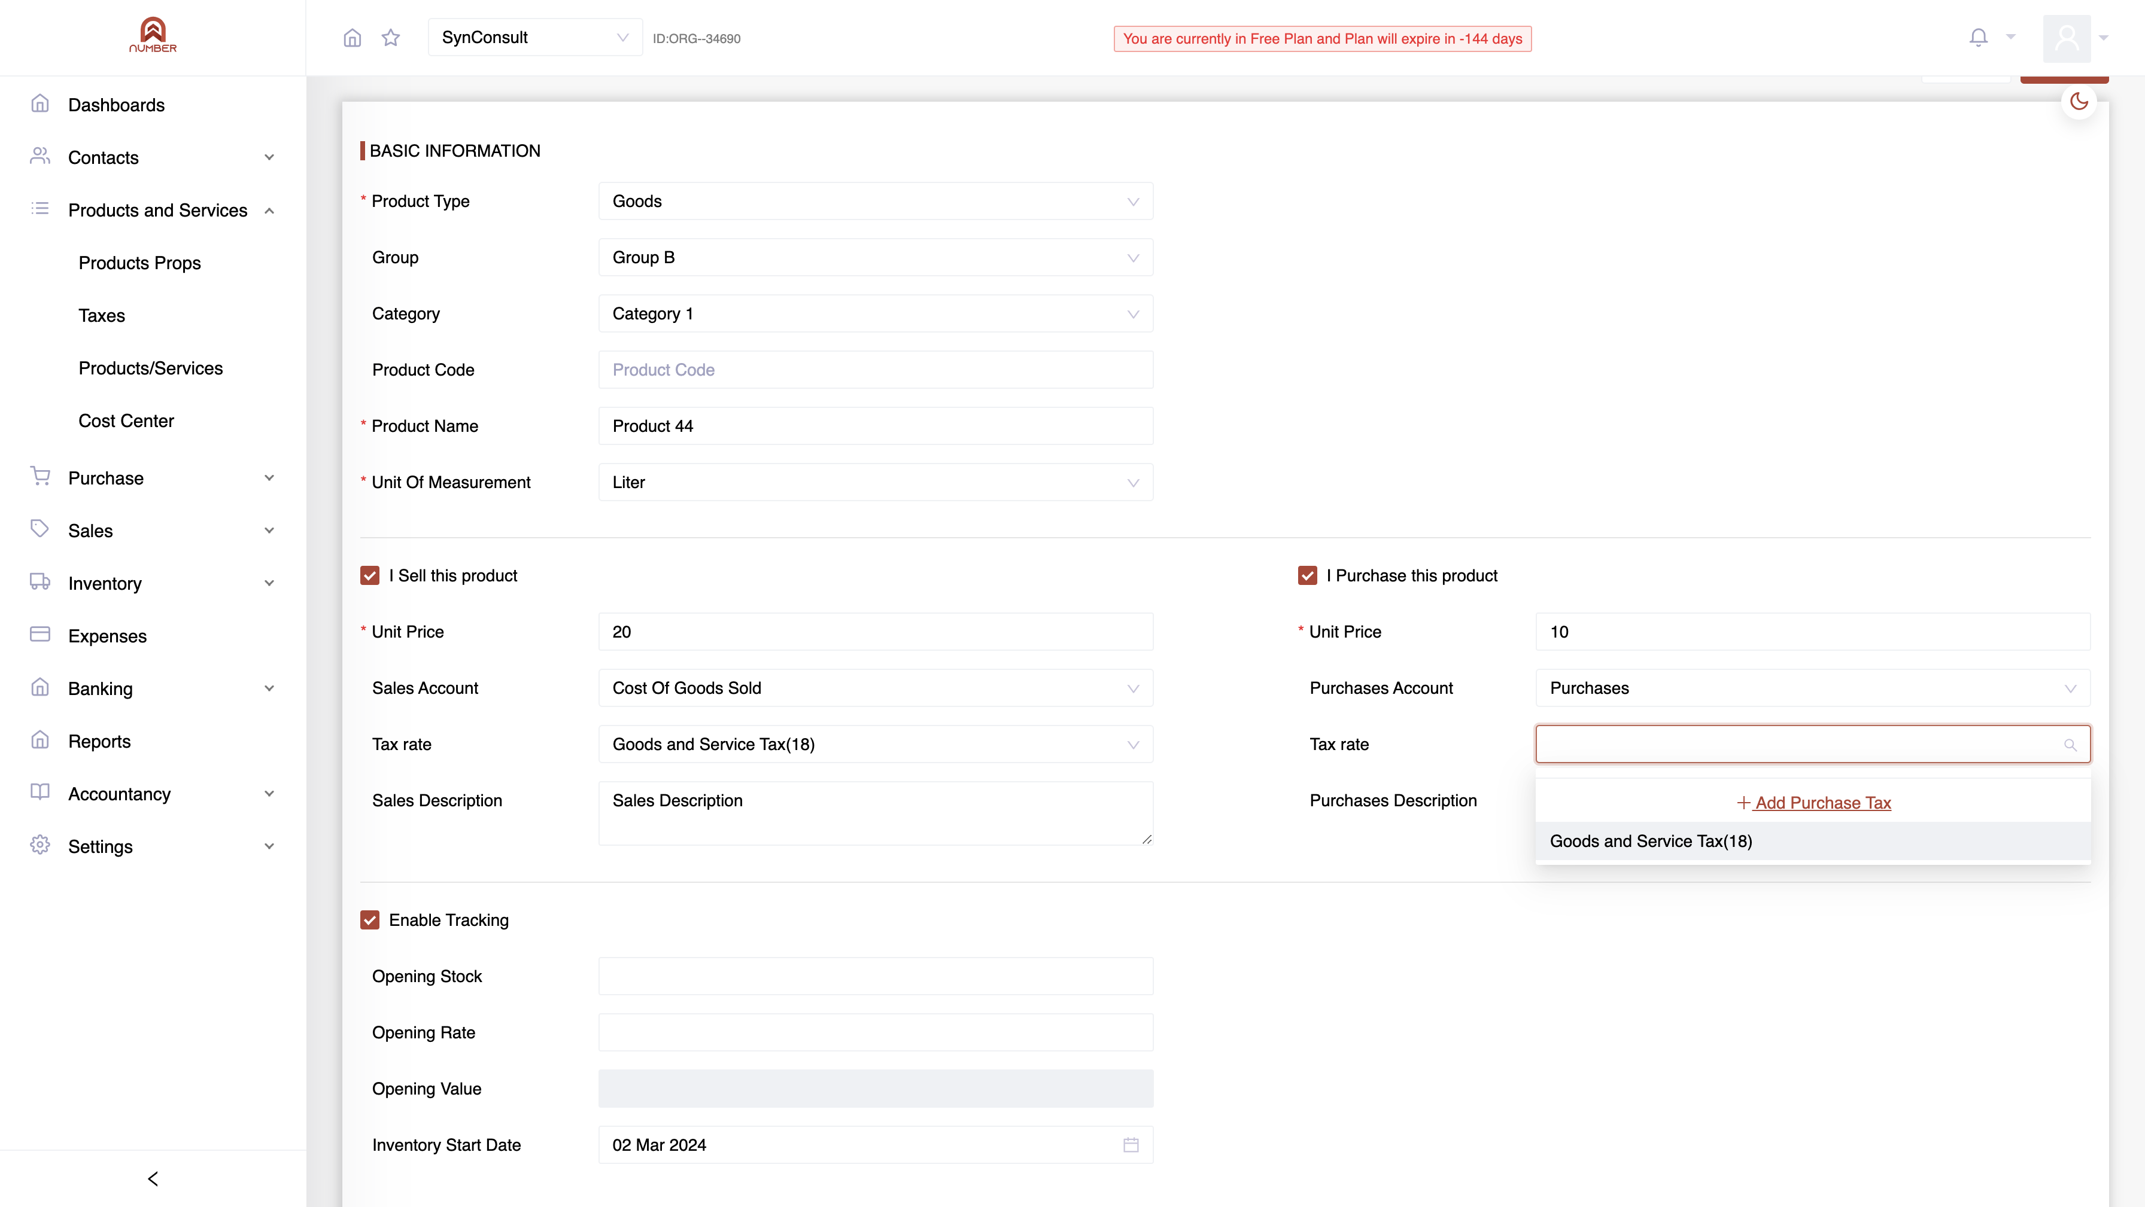This screenshot has width=2145, height=1207.
Task: Expand the Accountancy menu
Action: coord(153,794)
